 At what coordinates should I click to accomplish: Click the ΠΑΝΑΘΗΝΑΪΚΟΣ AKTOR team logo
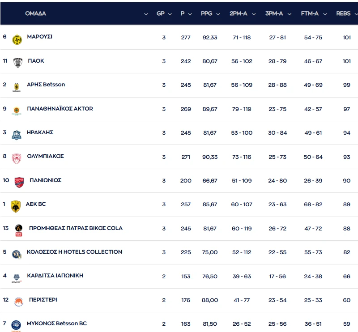click(x=17, y=111)
